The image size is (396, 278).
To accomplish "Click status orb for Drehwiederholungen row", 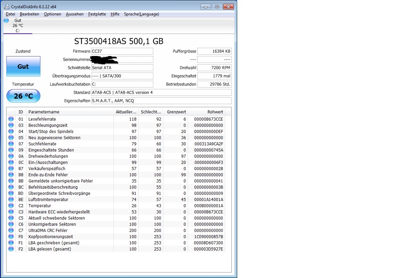I will coord(11,156).
